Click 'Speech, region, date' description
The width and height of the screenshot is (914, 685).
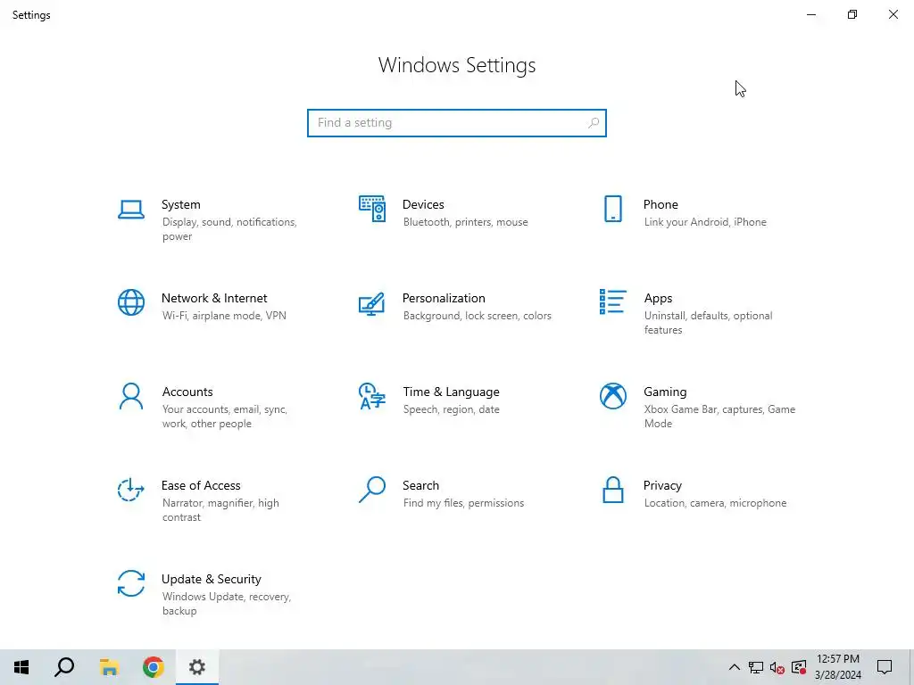coord(451,409)
